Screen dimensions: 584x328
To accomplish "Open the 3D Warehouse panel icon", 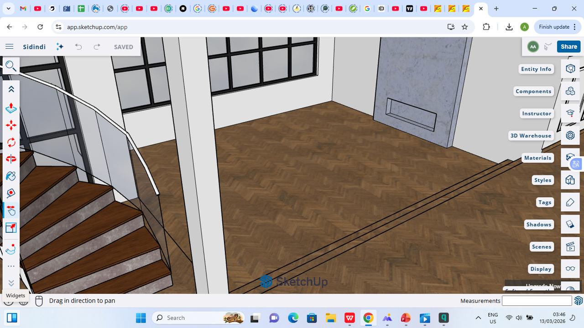I will tap(570, 135).
